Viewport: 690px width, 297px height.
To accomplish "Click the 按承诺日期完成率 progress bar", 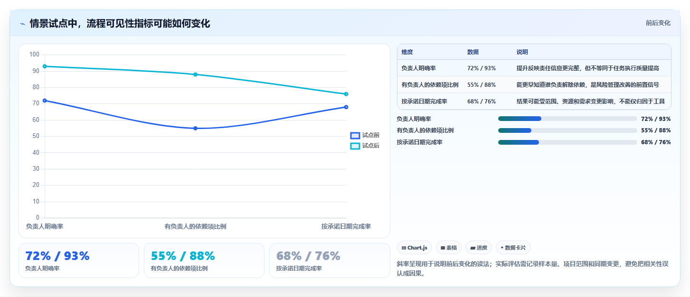I will [567, 142].
